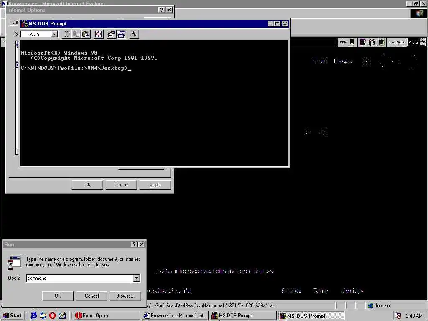
Task: Expand the Open combo box dropdown arrow
Action: [137, 278]
